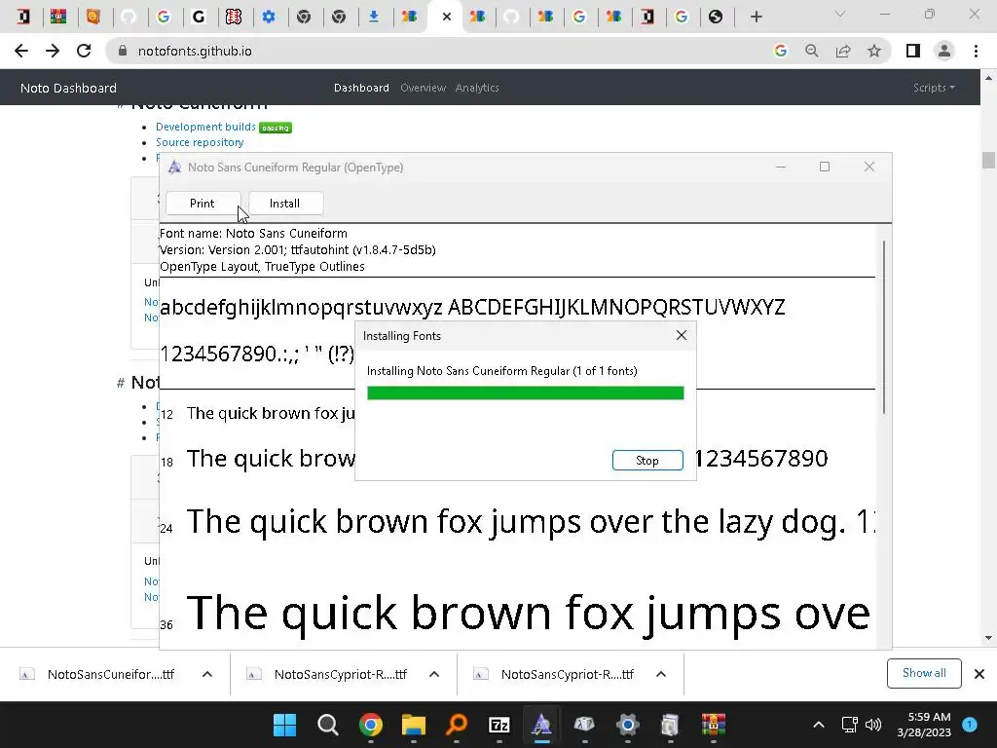Open Chrome's three-dot menu
The height and width of the screenshot is (748, 997).
[976, 51]
